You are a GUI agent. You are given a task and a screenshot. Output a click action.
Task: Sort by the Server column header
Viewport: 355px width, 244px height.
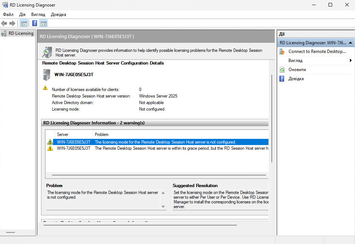(74, 135)
